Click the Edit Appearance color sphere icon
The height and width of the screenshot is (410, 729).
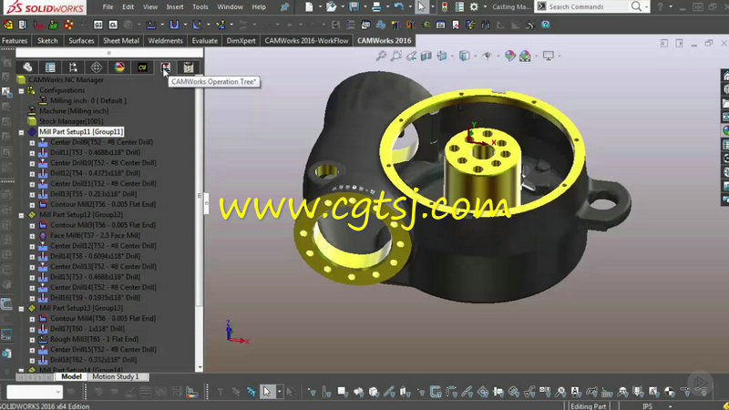coord(510,56)
